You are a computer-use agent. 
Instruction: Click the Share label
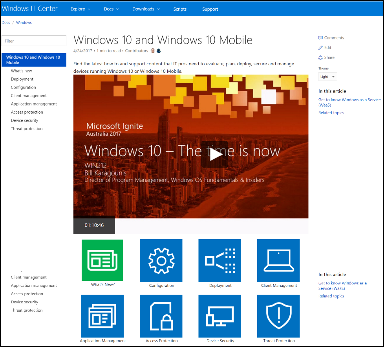point(329,57)
